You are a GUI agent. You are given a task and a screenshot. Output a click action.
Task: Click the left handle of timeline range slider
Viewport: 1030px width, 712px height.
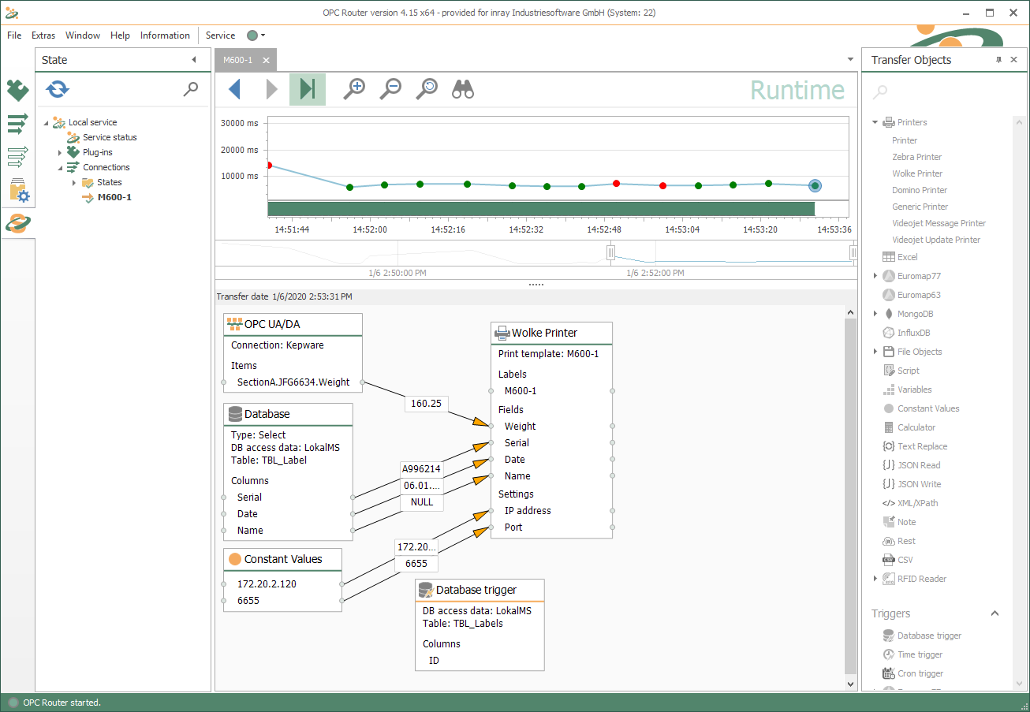(610, 252)
